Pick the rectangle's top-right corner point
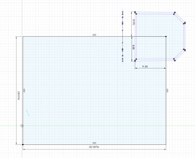This screenshot has width=195, height=158. coord(166,36)
